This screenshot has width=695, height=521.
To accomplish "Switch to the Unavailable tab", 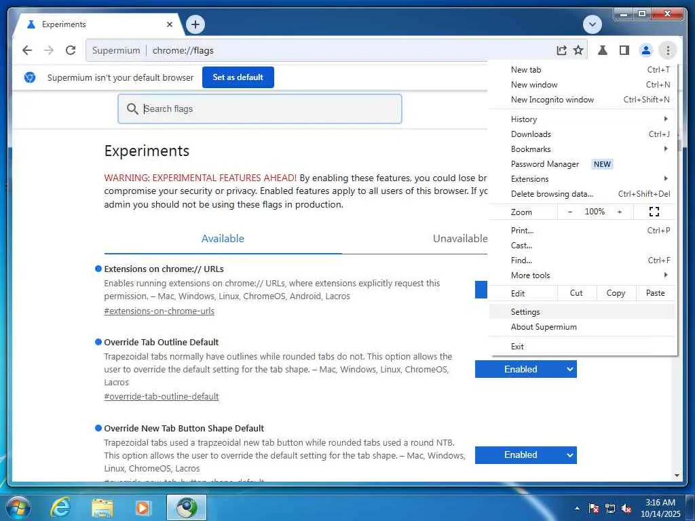I will pos(459,238).
